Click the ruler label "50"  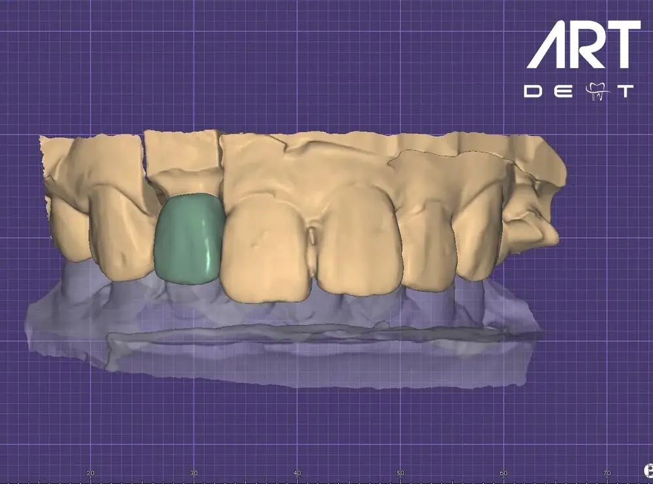click(x=400, y=473)
